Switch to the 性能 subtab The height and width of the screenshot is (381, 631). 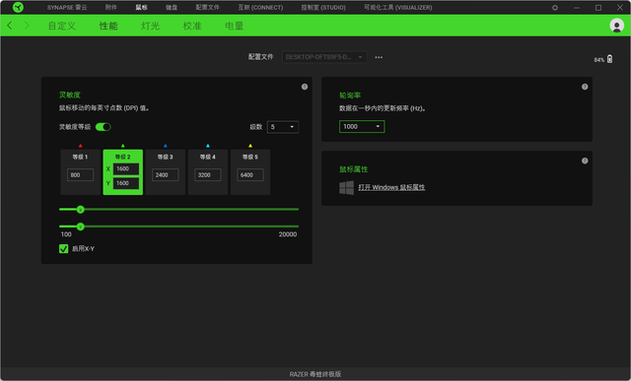coord(108,26)
